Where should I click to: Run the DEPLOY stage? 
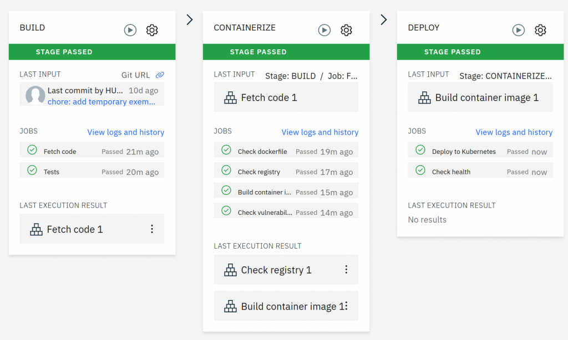tap(519, 30)
